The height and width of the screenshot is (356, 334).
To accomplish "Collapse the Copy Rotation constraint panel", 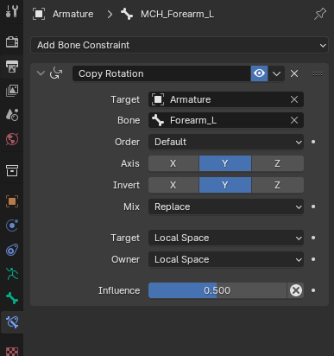I will [x=41, y=73].
